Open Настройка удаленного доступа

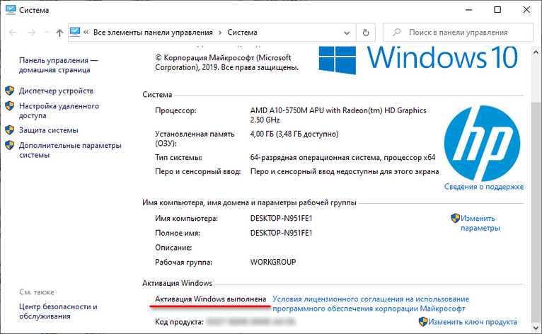tap(59, 110)
